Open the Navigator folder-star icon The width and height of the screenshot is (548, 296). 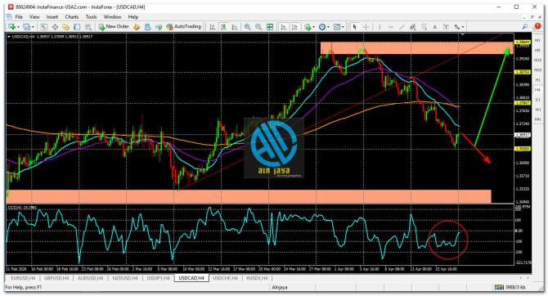(x=65, y=27)
